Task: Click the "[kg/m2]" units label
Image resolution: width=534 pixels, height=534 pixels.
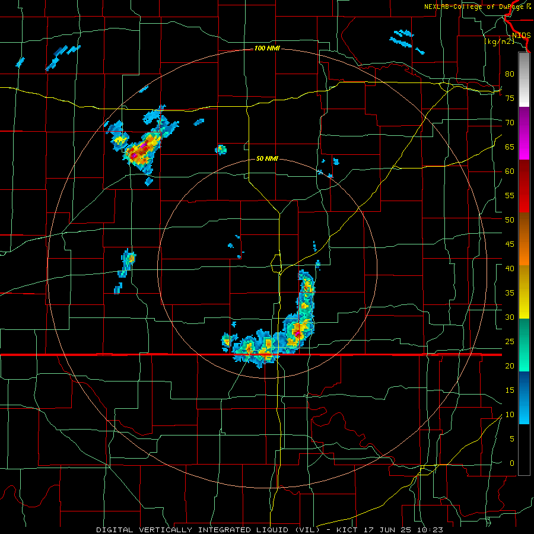Action: tap(499, 42)
